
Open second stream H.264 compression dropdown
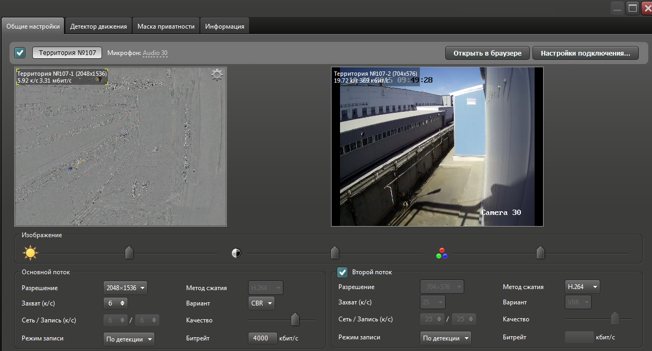pyautogui.click(x=582, y=287)
